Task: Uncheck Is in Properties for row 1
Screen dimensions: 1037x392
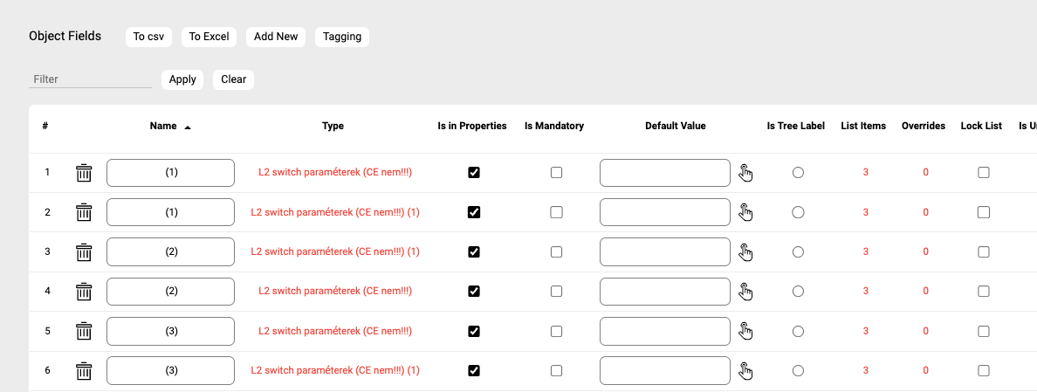Action: coord(474,173)
